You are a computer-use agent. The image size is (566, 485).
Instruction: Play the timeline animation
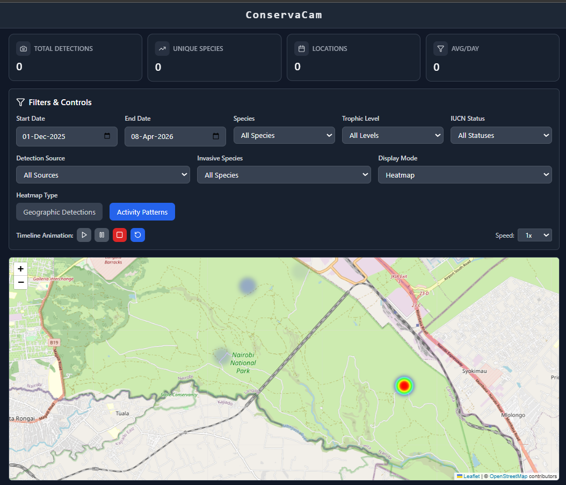pyautogui.click(x=84, y=235)
